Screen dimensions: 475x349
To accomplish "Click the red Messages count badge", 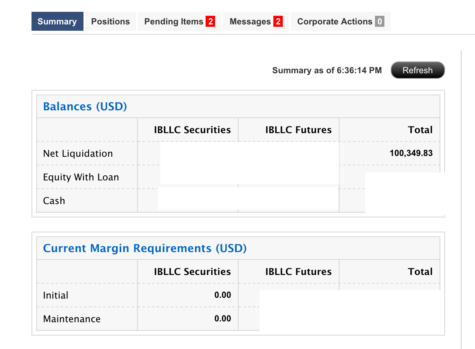I will [278, 22].
